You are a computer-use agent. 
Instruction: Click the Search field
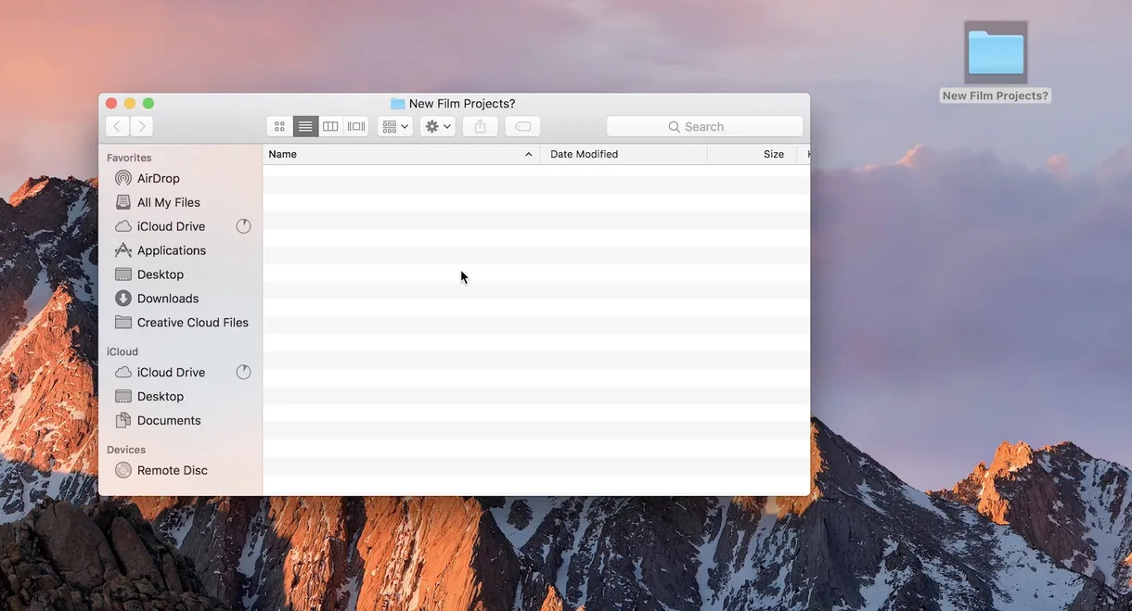pos(704,126)
